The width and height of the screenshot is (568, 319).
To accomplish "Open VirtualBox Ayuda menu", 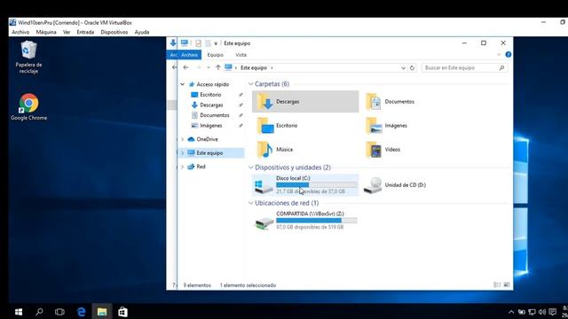I will click(142, 32).
